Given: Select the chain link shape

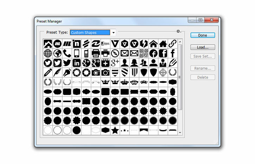Looking at the screenshot, I should coord(173,44).
